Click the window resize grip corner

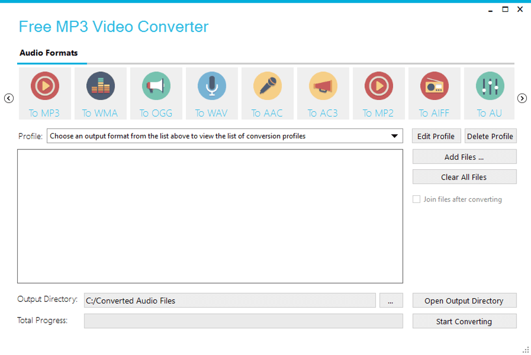click(526, 350)
